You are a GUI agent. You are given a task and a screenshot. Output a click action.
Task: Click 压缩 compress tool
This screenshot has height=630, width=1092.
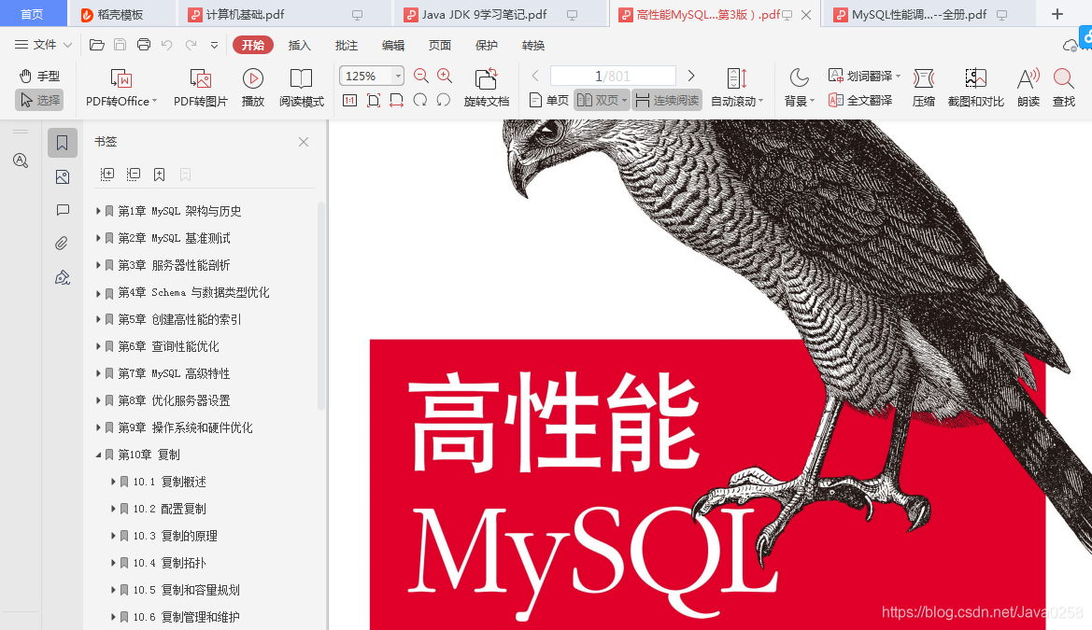coord(924,88)
